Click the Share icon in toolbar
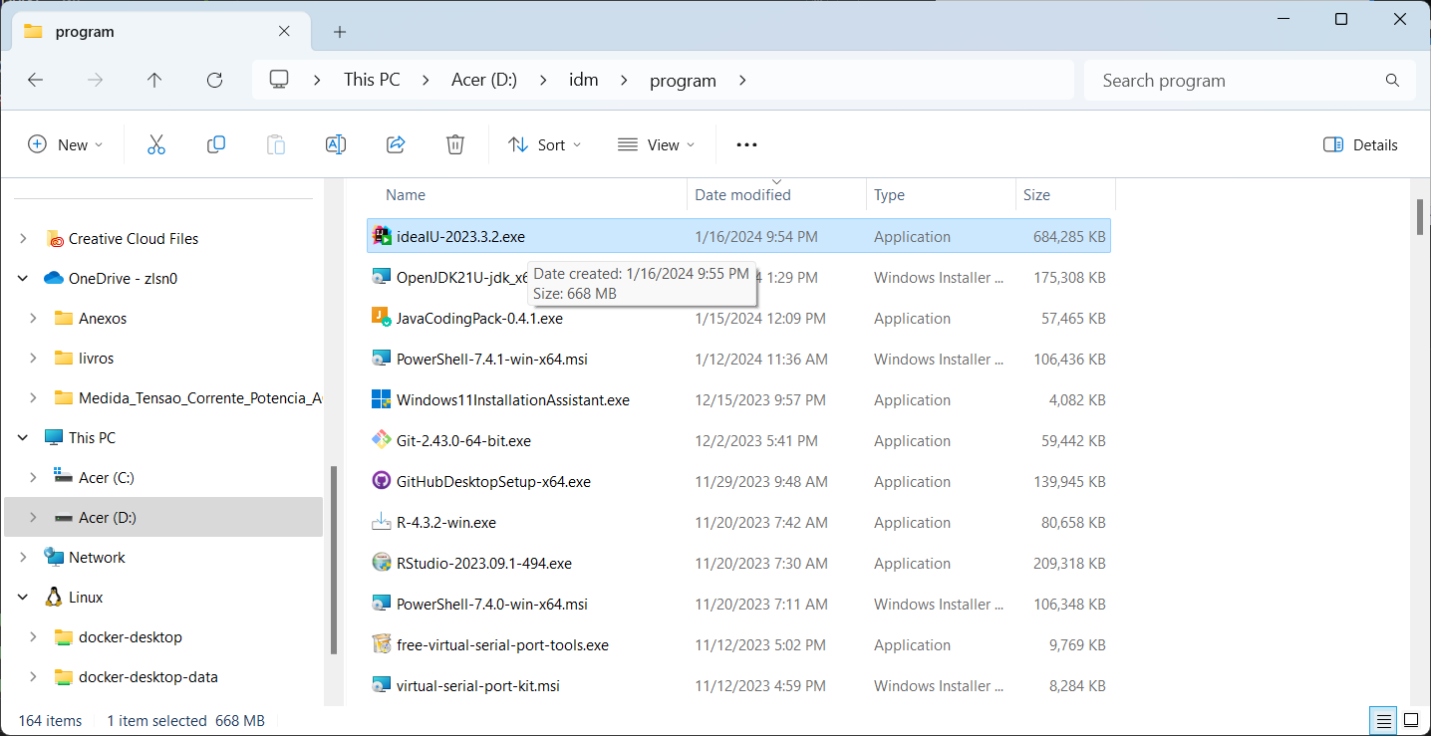Viewport: 1431px width, 736px height. click(x=396, y=144)
